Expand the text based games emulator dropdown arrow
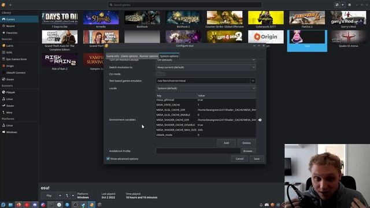370x208 pixels. pyautogui.click(x=253, y=81)
